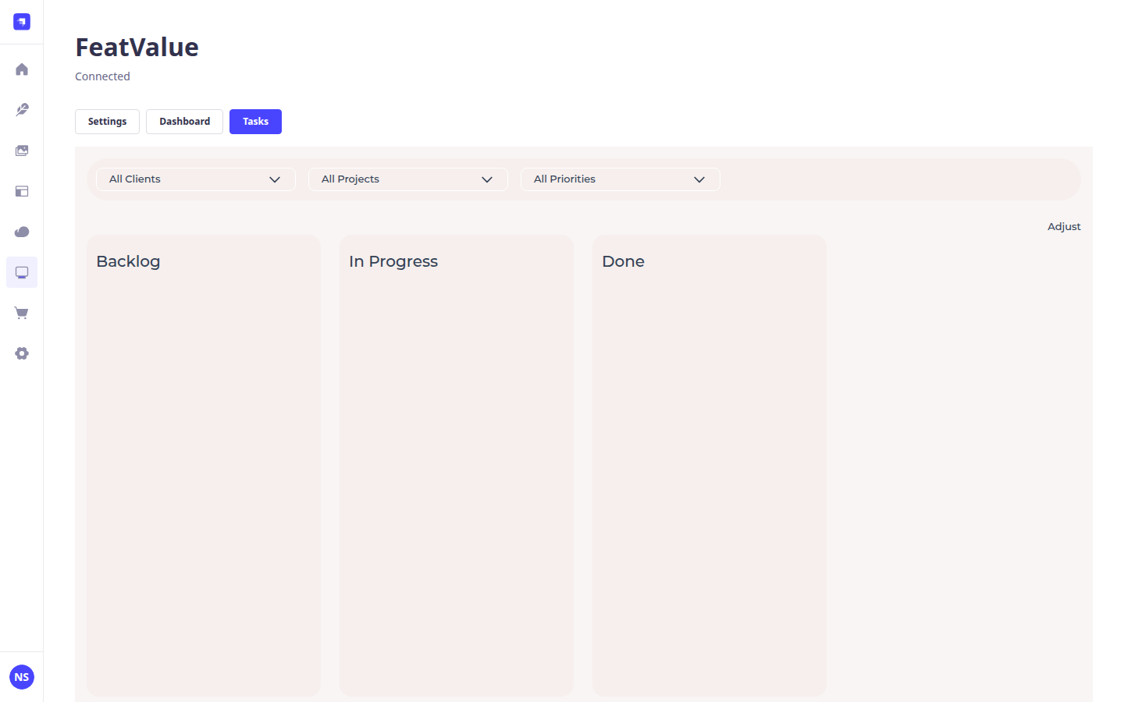Screen dimensions: 1124x702
Task: Open the settings gear icon in sidebar
Action: [22, 353]
